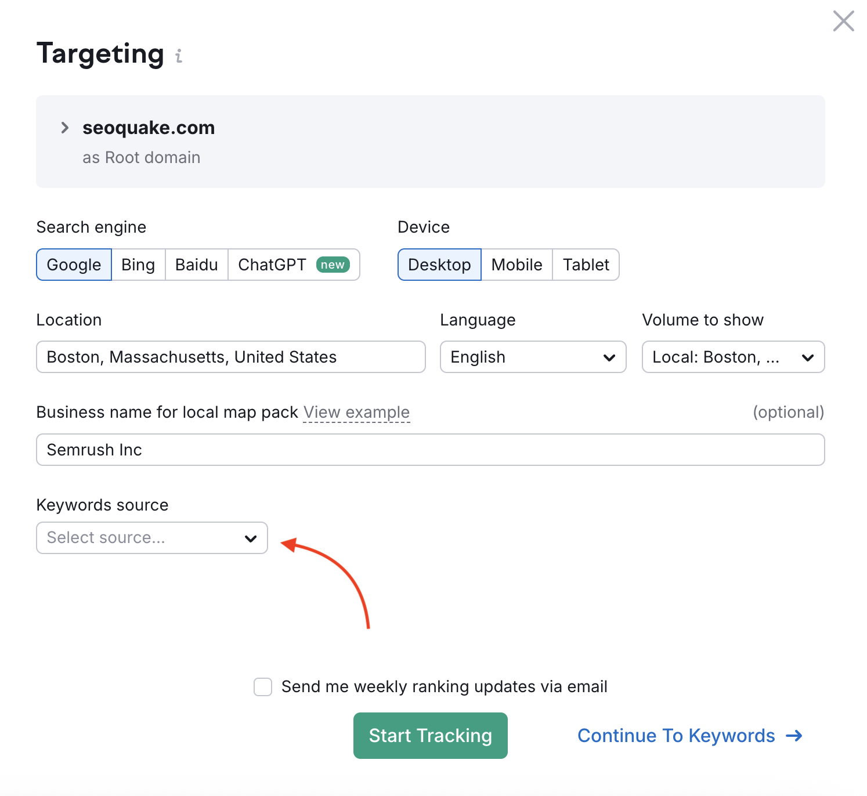This screenshot has height=796, width=867.
Task: Select Google search engine
Action: pos(74,265)
